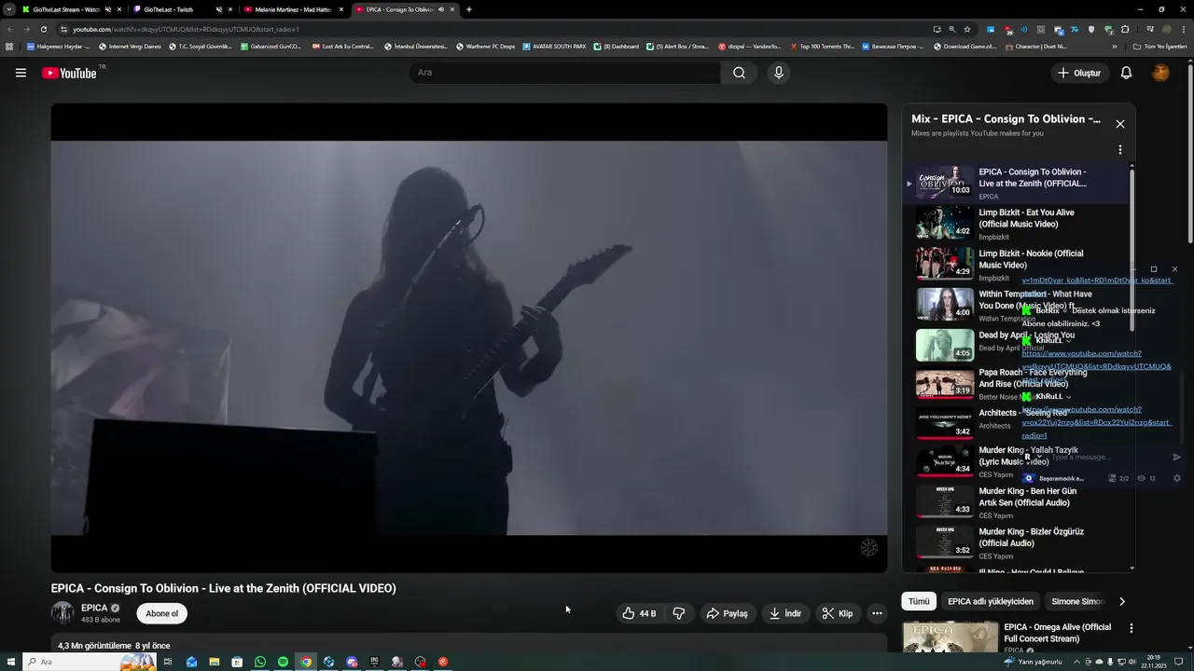Viewport: 1194px width, 671px height.
Task: Open a new browser tab
Action: [x=468, y=9]
